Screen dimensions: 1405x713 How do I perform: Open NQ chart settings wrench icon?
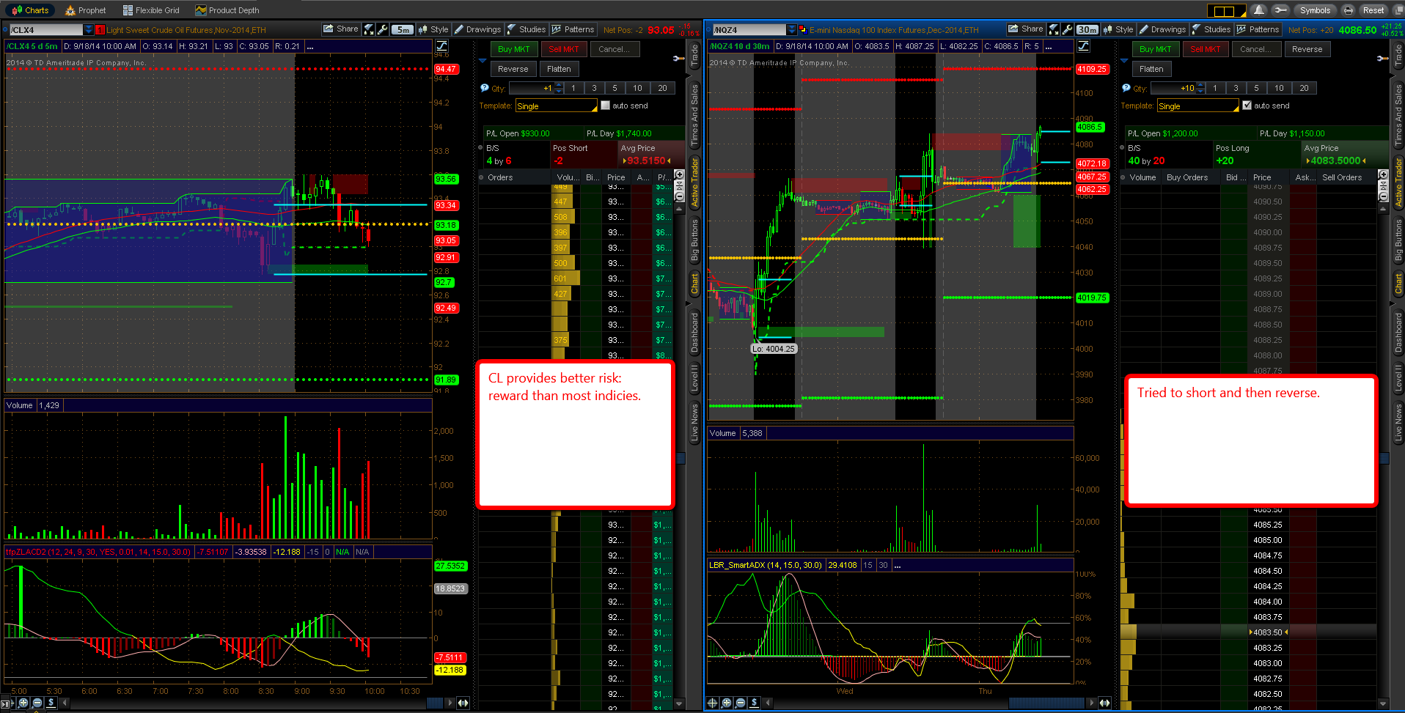1067,29
